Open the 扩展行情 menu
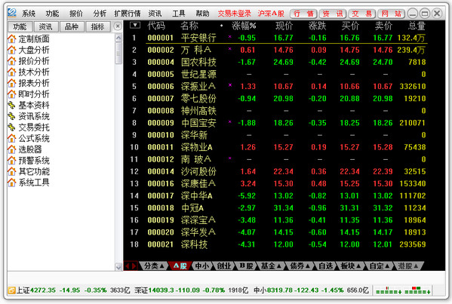The width and height of the screenshot is (452, 304). [x=127, y=14]
